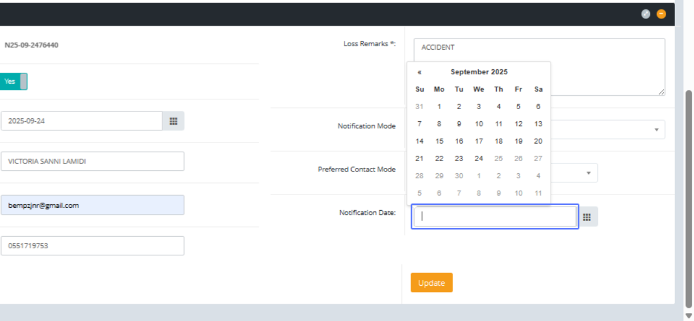Choose September 1 on the calendar
The width and height of the screenshot is (694, 321).
click(x=439, y=107)
